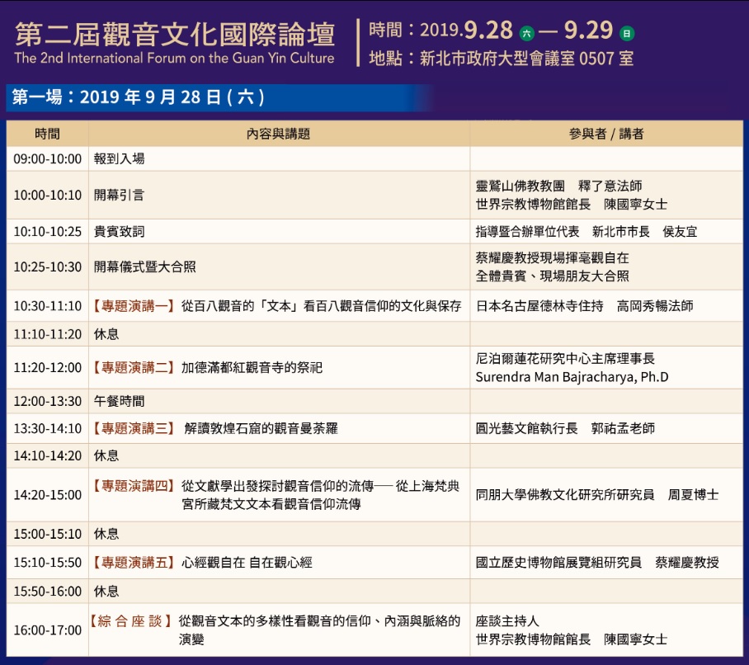Select the 第一場 session date banner
This screenshot has width=749, height=665.
click(138, 97)
